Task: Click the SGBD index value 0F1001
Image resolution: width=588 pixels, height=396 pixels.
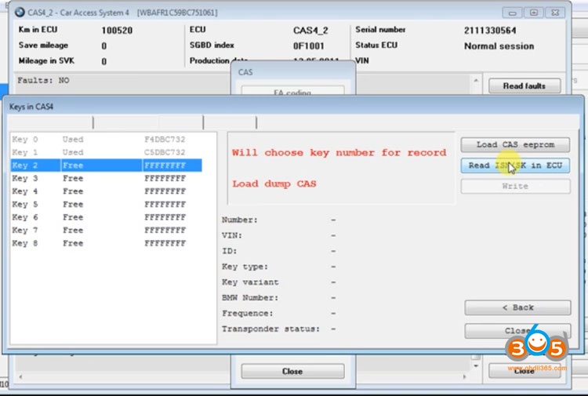Action: 308,45
